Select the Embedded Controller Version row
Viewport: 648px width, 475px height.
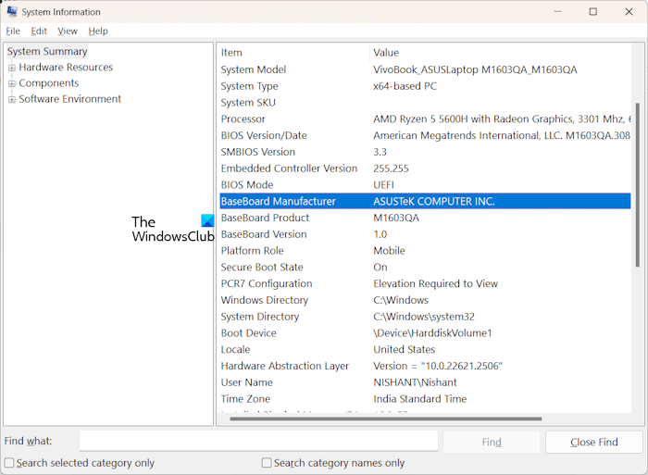click(x=425, y=169)
